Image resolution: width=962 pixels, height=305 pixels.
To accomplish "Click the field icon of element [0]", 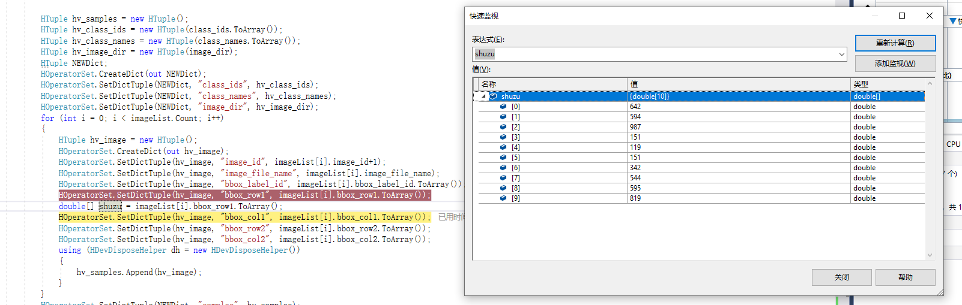I will click(x=503, y=107).
